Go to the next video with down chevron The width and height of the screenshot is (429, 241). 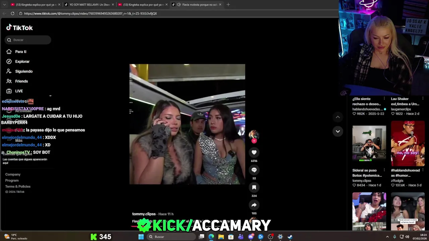[338, 131]
